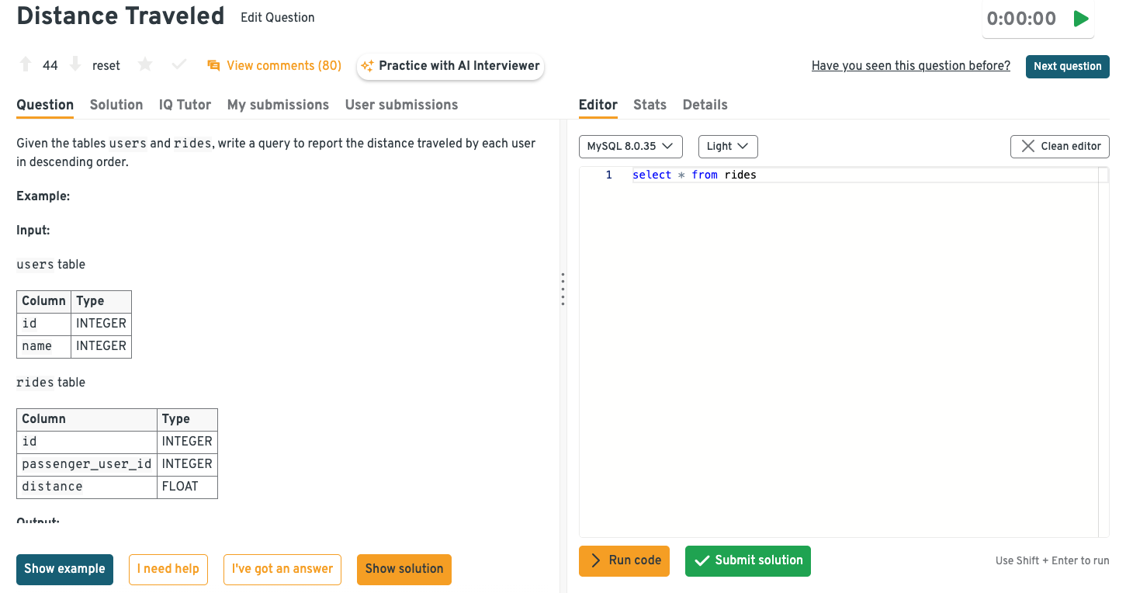Click the upvote arrow icon
The height and width of the screenshot is (593, 1126).
(26, 65)
